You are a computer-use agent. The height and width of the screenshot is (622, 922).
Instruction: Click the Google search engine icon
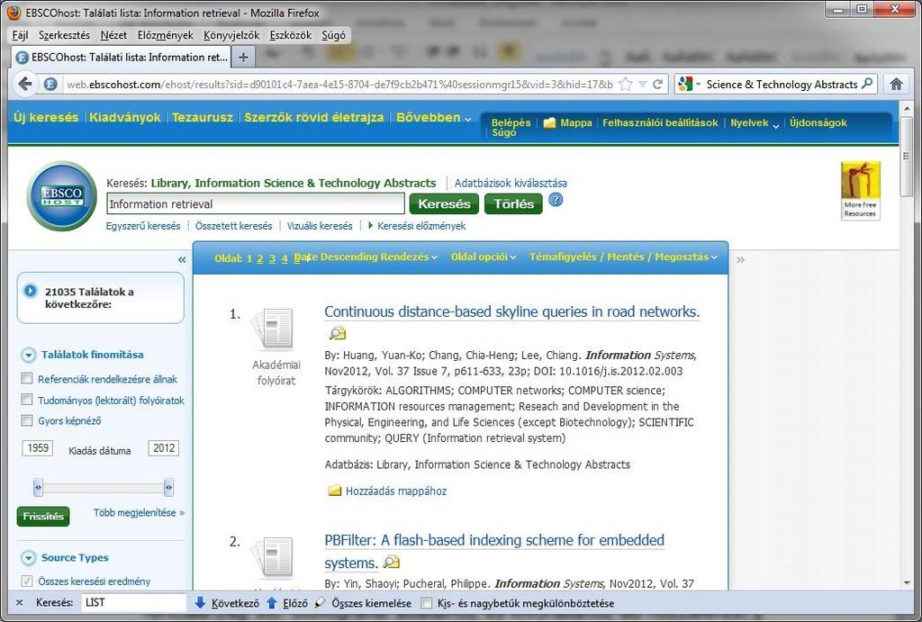[685, 84]
